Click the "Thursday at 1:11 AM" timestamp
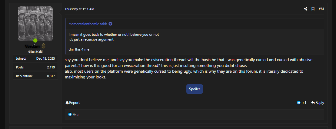336x129 pixels. coord(79,9)
